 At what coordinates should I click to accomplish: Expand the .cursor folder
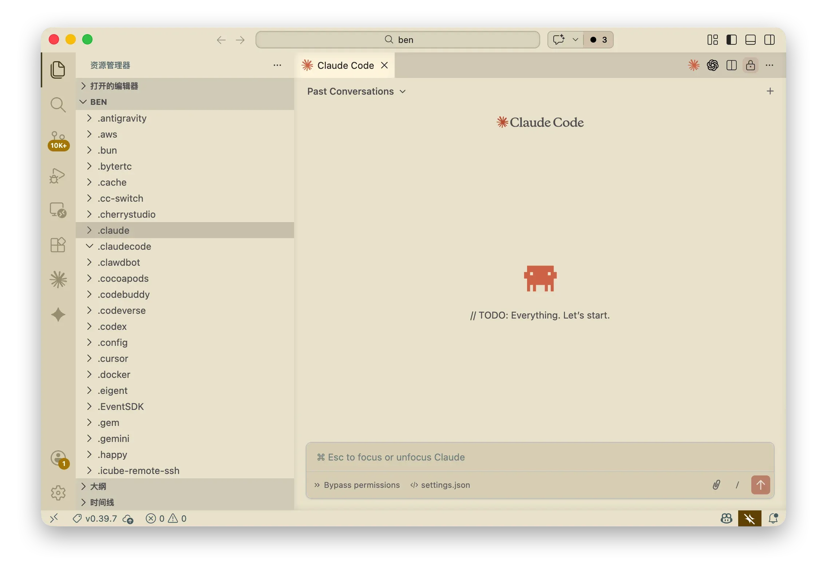(x=185, y=358)
